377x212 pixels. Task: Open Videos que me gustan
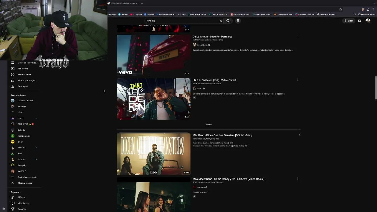click(x=24, y=80)
